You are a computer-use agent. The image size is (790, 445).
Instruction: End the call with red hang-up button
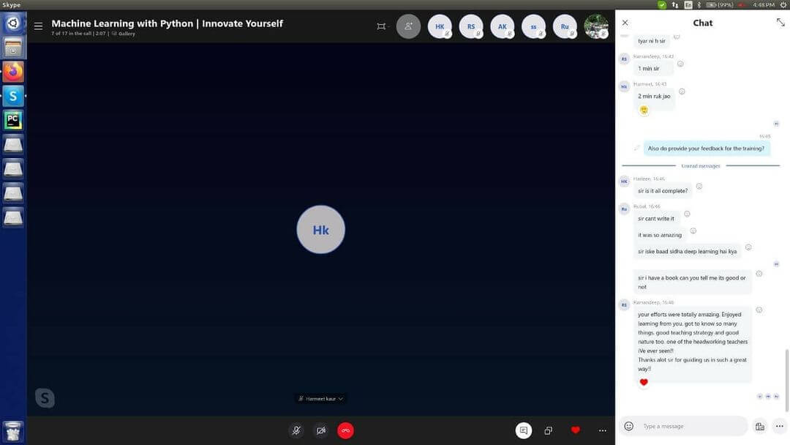[x=345, y=430]
